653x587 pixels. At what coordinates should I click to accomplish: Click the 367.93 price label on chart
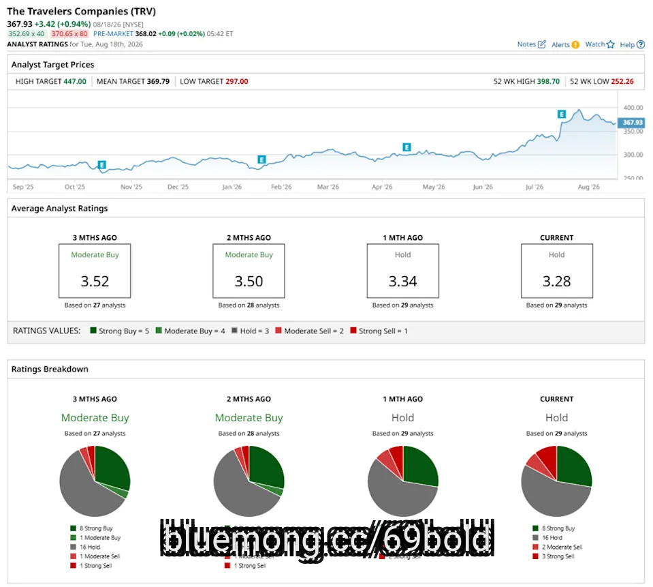point(632,122)
